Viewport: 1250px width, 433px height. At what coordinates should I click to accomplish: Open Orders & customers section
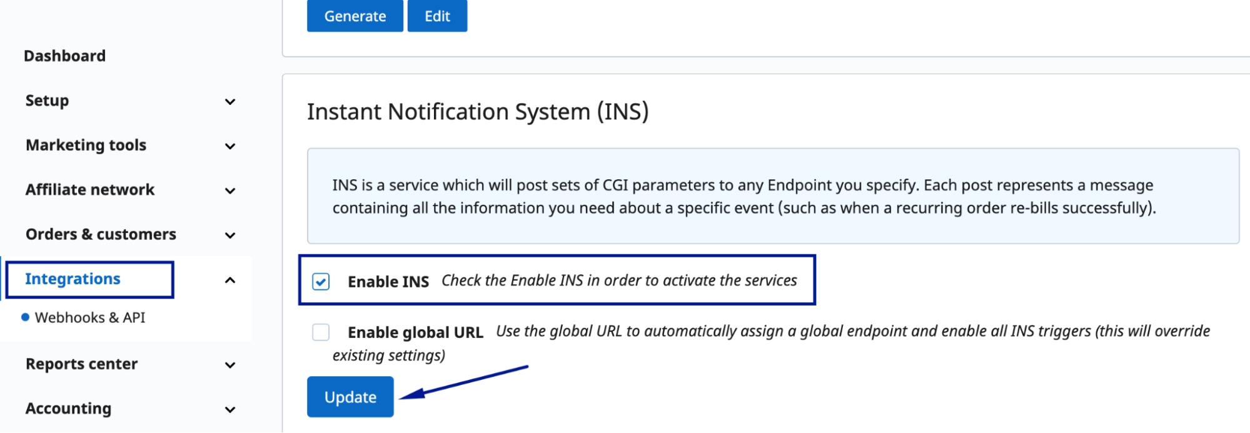(101, 234)
